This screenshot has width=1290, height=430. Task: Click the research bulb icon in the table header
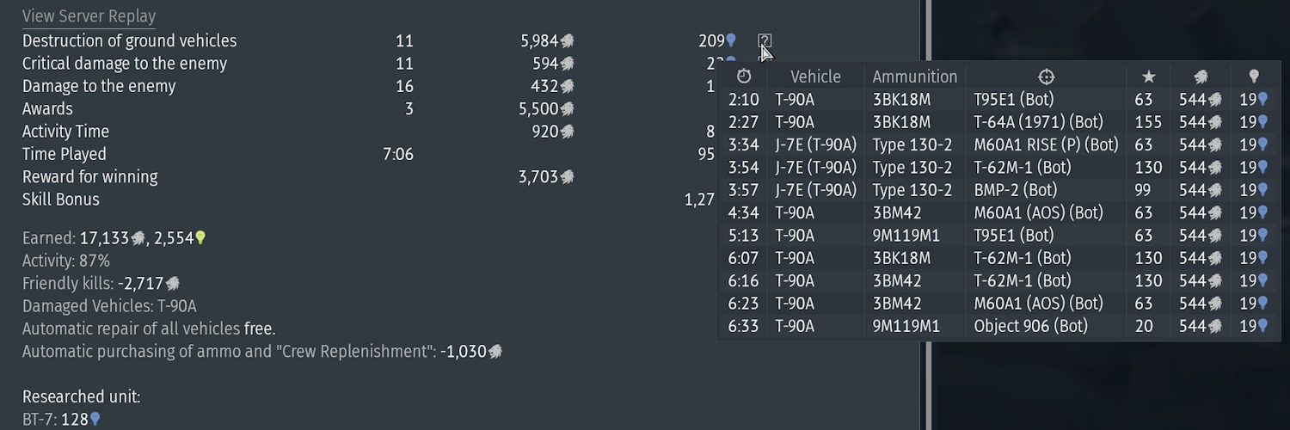1254,77
